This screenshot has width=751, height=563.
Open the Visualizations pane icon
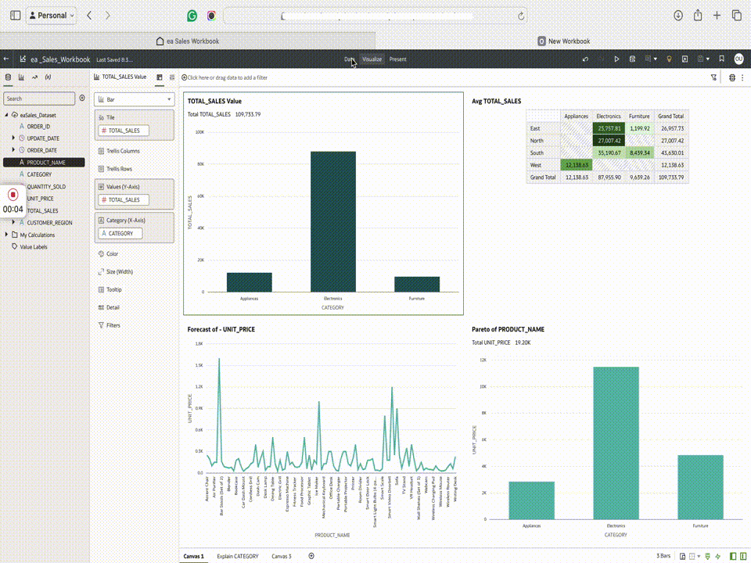pyautogui.click(x=21, y=77)
